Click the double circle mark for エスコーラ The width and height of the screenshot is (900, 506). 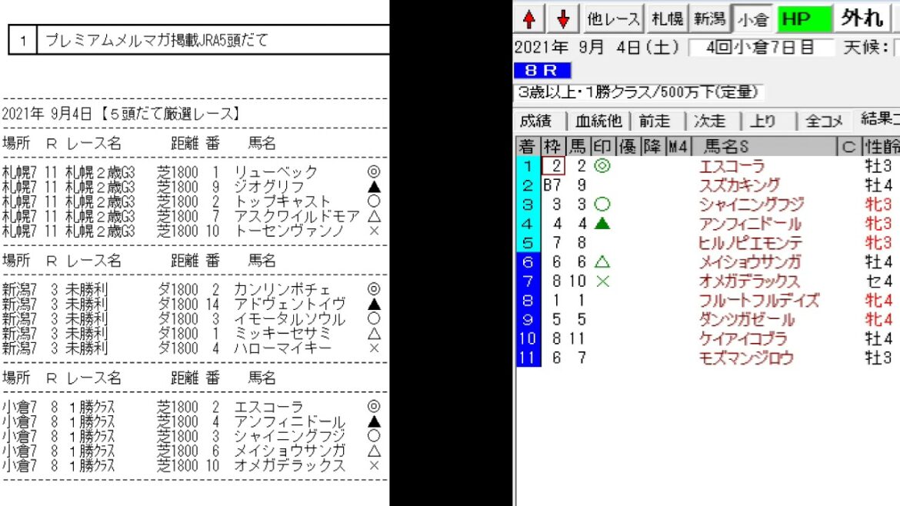pos(602,166)
